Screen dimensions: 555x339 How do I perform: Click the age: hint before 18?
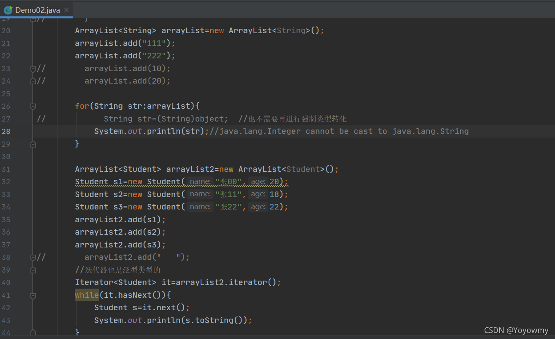(x=258, y=194)
